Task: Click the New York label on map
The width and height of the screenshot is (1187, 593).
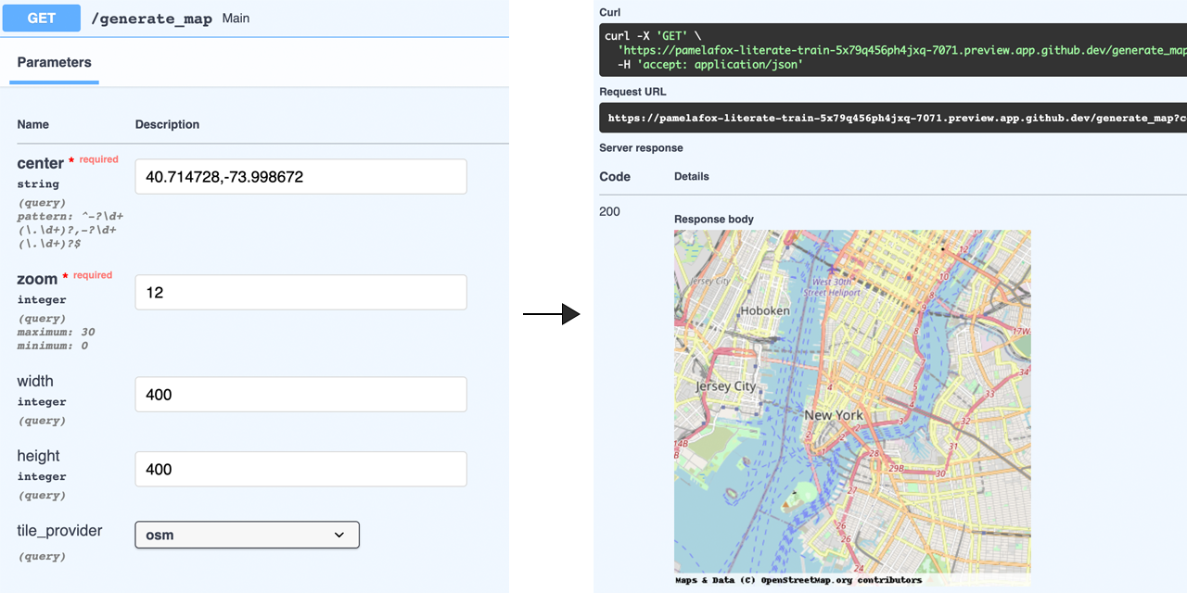Action: [834, 415]
